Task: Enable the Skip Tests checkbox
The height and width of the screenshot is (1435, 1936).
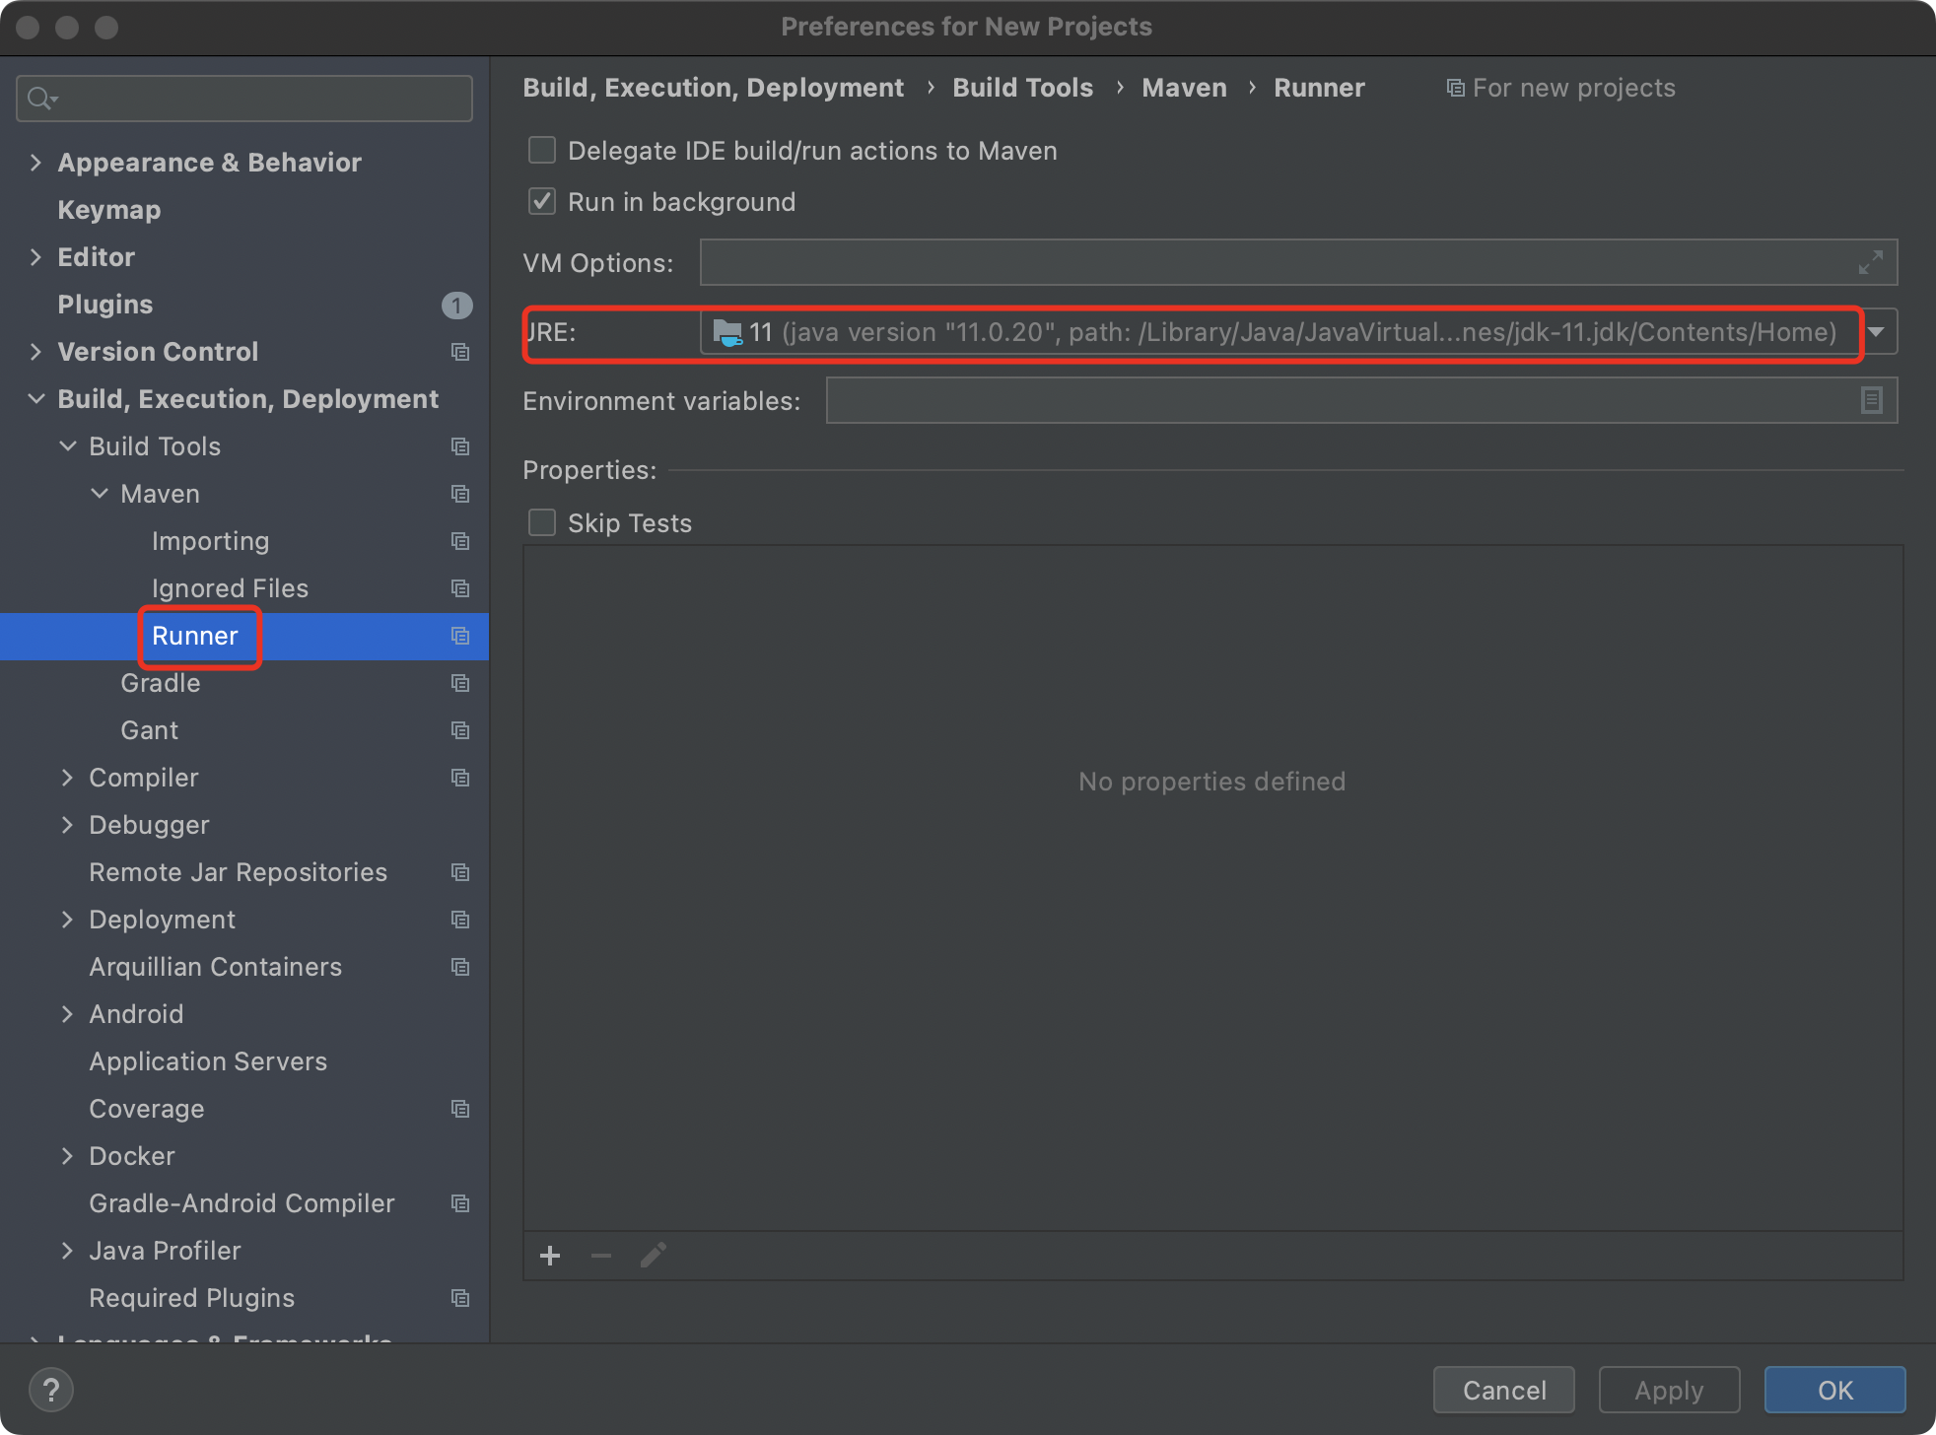Action: coord(542,522)
